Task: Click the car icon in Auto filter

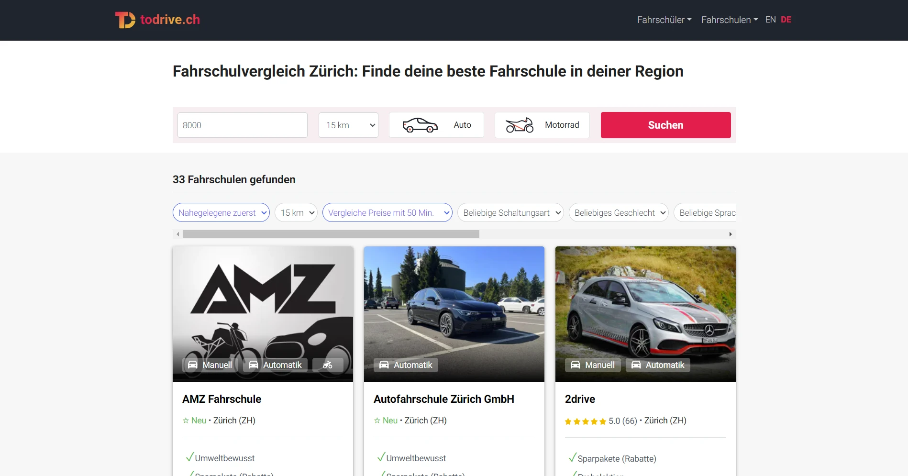Action: (x=420, y=125)
